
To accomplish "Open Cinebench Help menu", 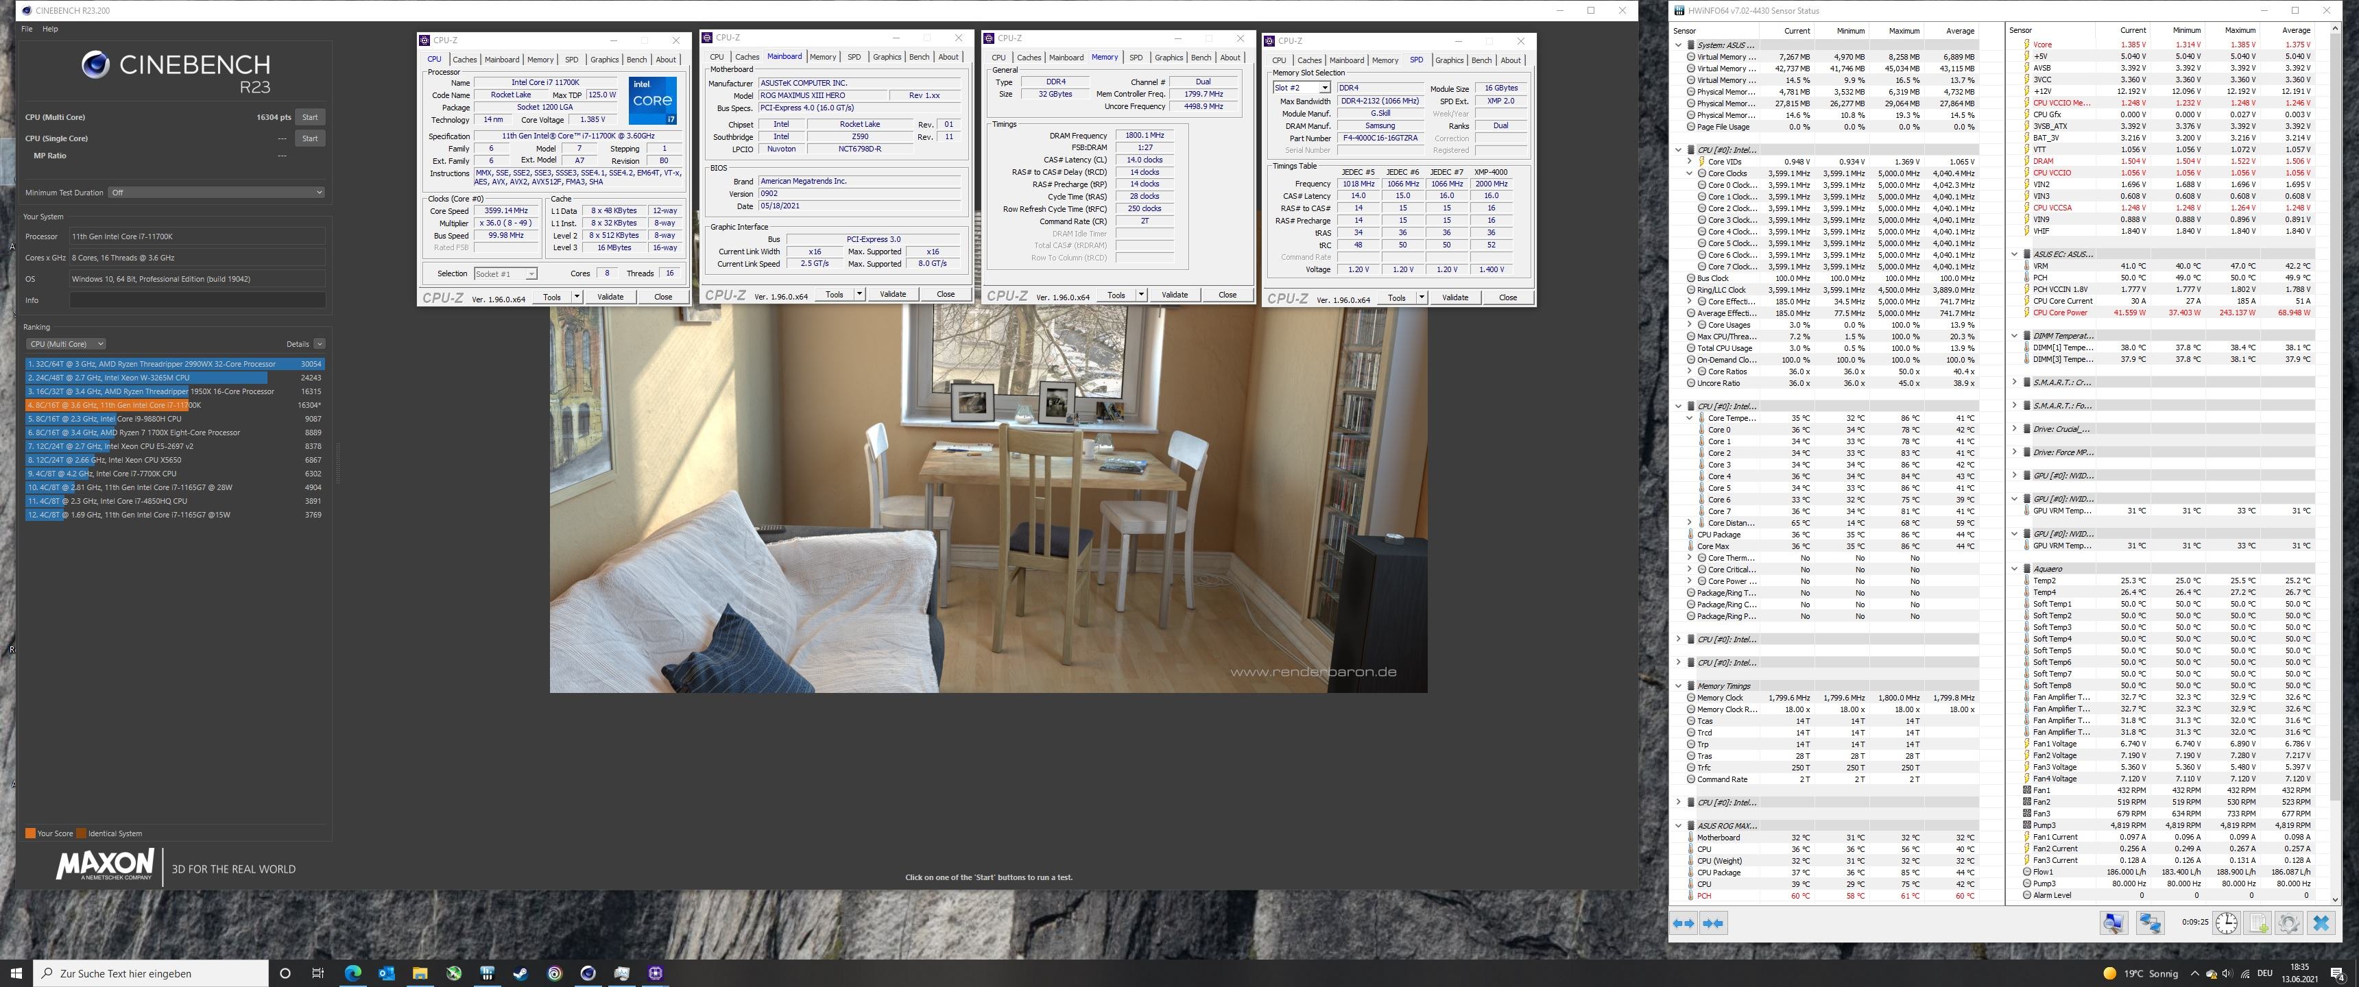I will click(x=50, y=28).
